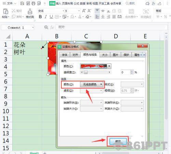Click the transparency slider thumb
The image size is (171, 154).
(x=86, y=72)
